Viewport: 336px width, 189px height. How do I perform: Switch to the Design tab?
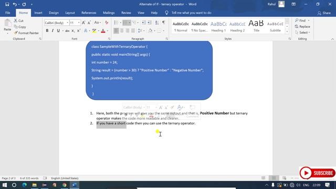(x=54, y=13)
